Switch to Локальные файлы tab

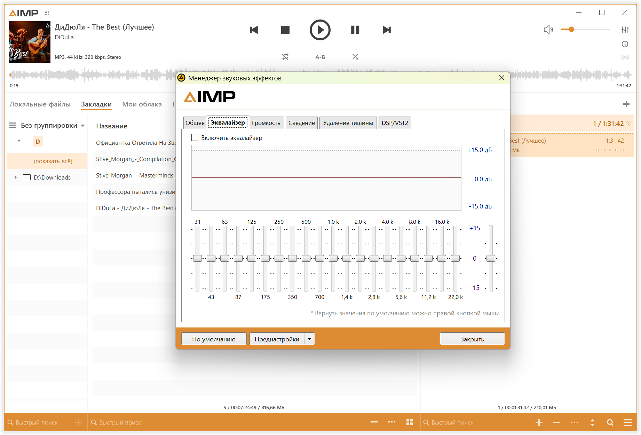coord(40,104)
